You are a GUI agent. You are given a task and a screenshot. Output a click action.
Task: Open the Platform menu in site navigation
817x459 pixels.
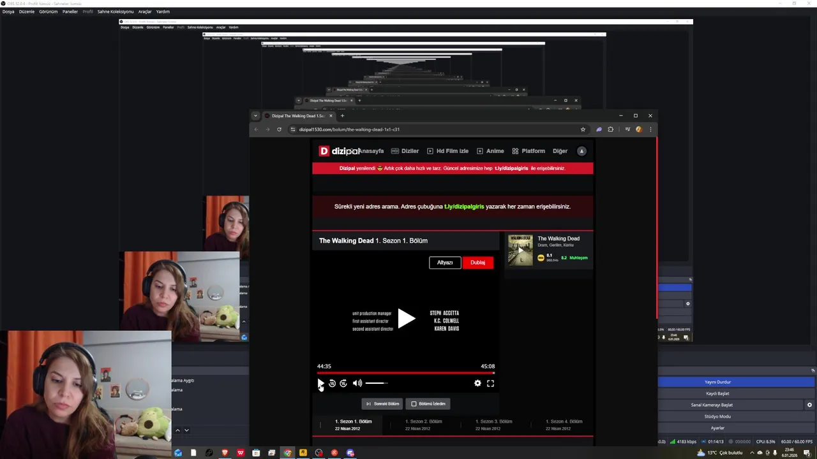[x=528, y=151]
